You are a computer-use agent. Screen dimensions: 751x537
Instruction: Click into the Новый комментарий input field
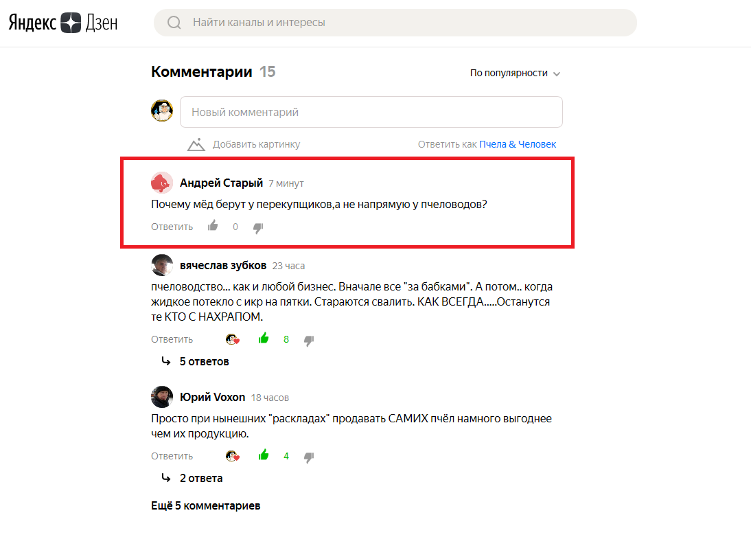371,111
